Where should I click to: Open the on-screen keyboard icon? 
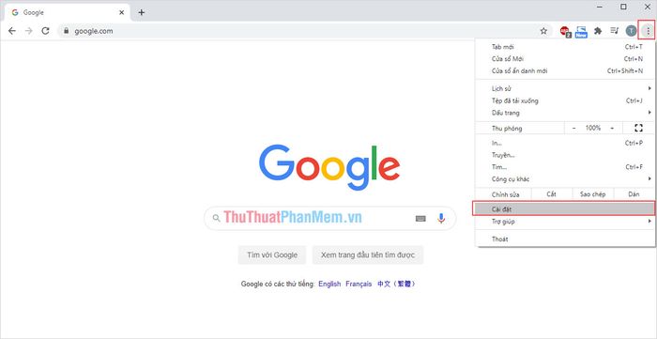(x=420, y=218)
